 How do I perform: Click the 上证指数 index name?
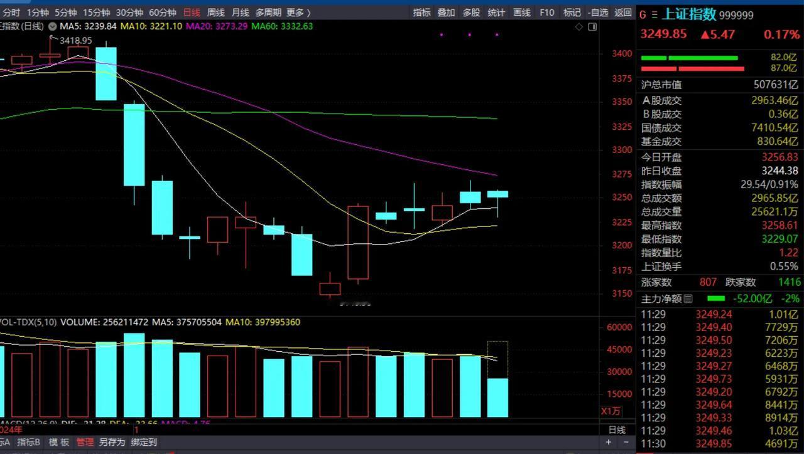[689, 14]
